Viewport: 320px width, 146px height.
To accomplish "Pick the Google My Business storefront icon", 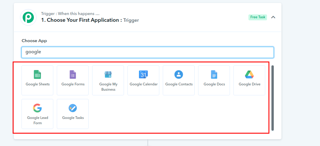I will point(108,74).
